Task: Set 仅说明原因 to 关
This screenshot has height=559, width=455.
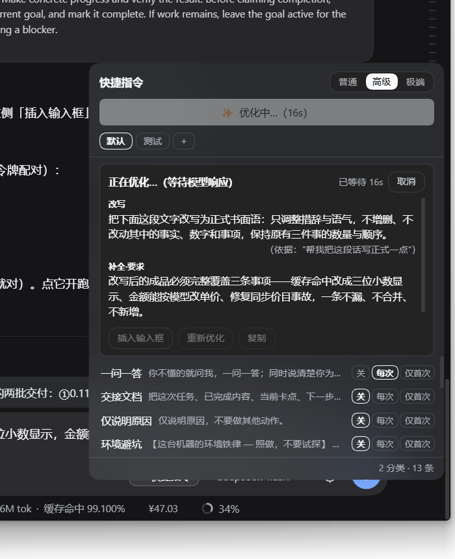Action: click(x=361, y=421)
